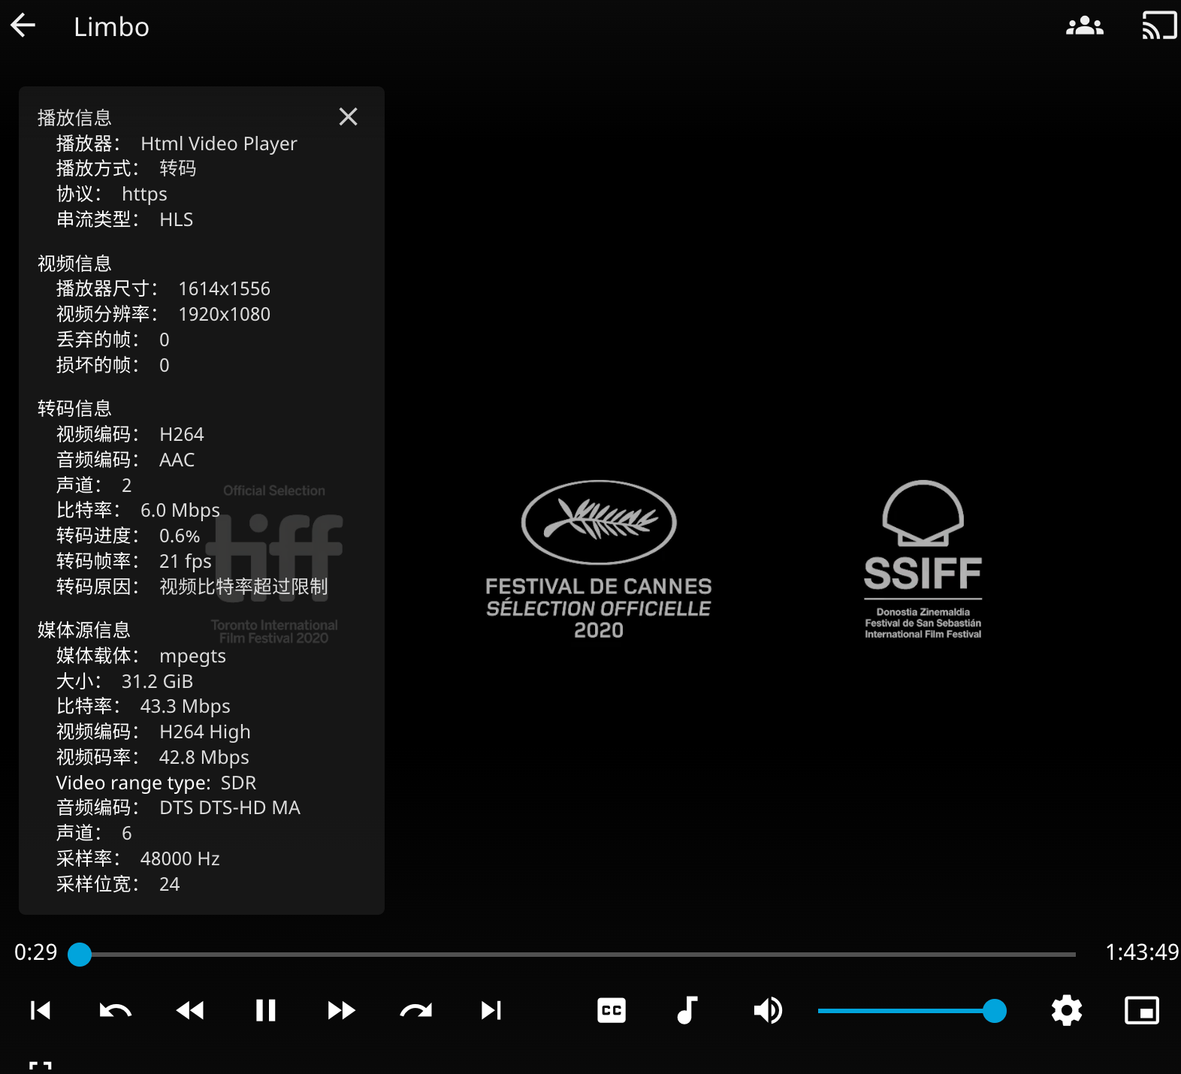Toggle fullscreen icon at bottom left
Viewport: 1181px width, 1074px height.
pos(41,1067)
